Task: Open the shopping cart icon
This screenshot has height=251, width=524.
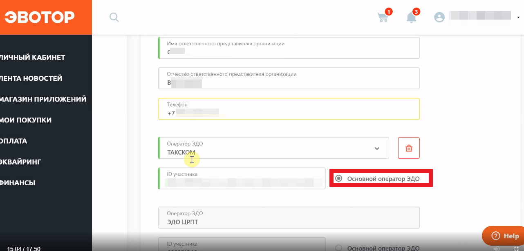Action: pos(383,17)
